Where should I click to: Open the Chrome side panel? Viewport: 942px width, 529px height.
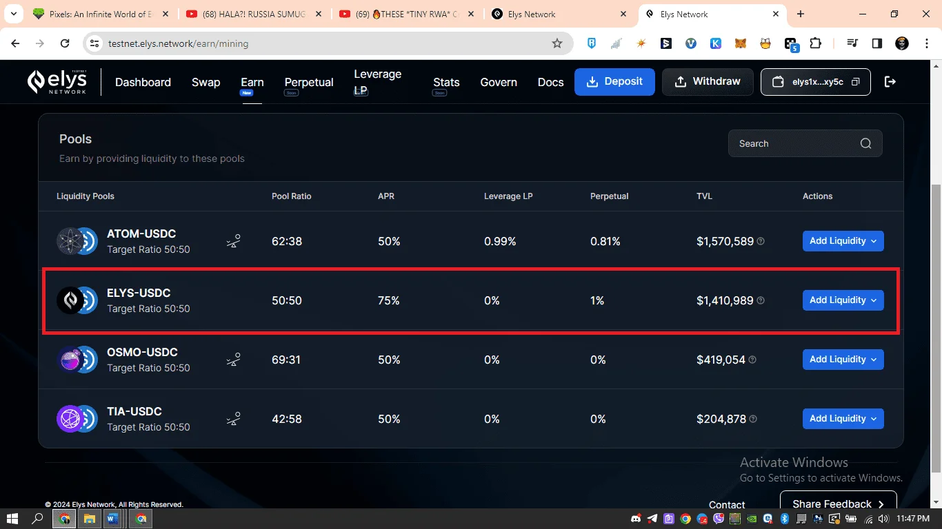click(877, 43)
